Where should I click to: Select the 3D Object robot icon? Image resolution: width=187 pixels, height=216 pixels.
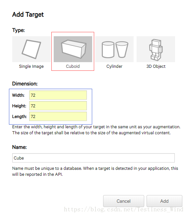pos(156,50)
